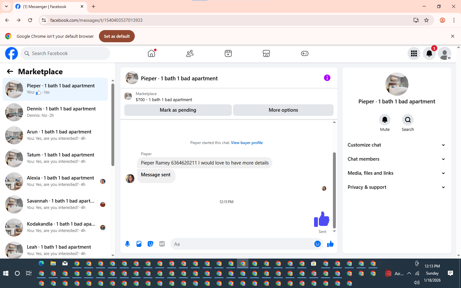The image size is (461, 288).
Task: Open File Explorer from taskbar
Action: click(53, 263)
